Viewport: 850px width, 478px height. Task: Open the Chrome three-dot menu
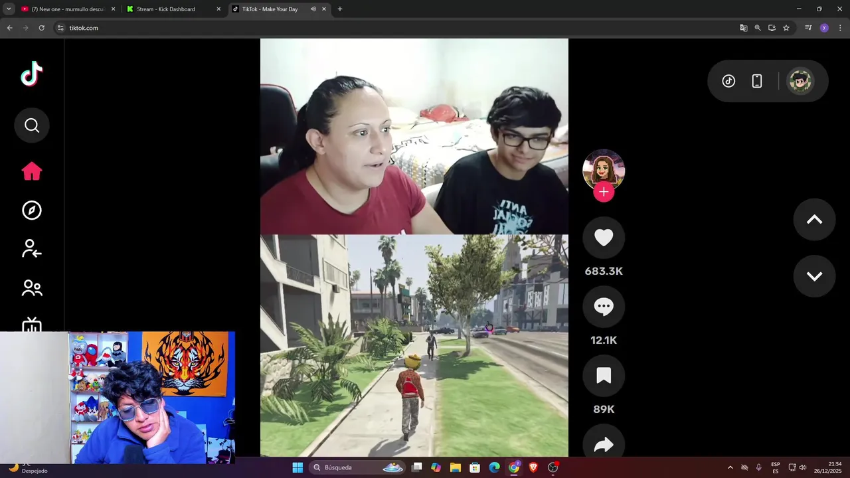(840, 28)
